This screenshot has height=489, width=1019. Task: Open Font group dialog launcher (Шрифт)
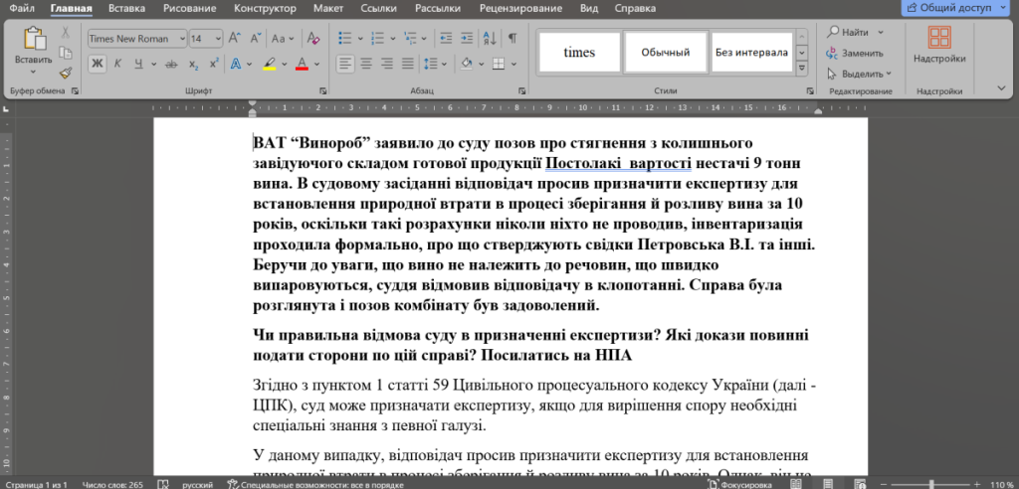[323, 90]
